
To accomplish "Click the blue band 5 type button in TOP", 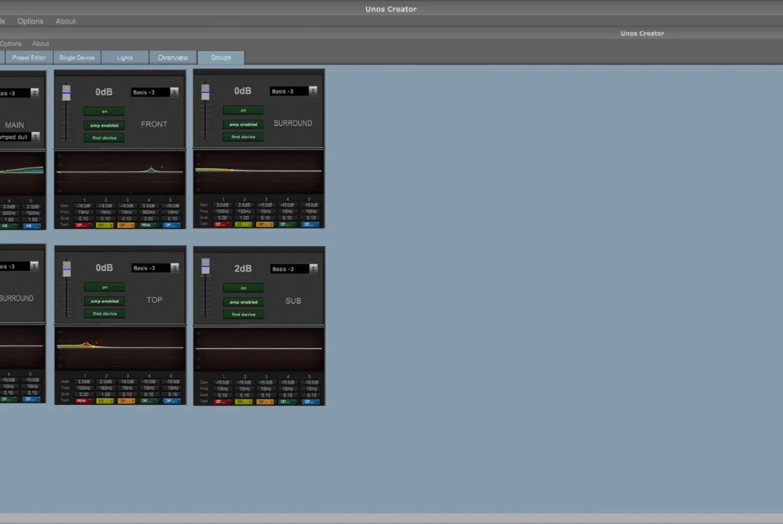I will tap(172, 401).
